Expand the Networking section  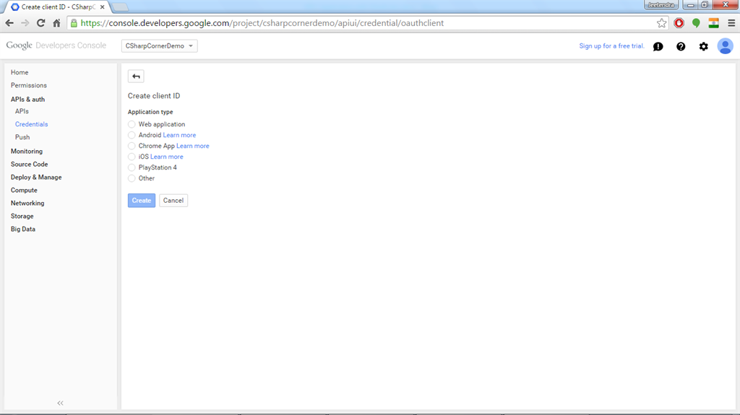pyautogui.click(x=27, y=204)
